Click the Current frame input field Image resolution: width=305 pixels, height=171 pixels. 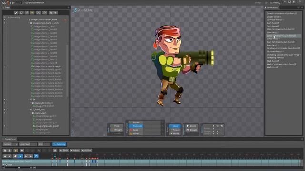pyautogui.click(x=10, y=144)
